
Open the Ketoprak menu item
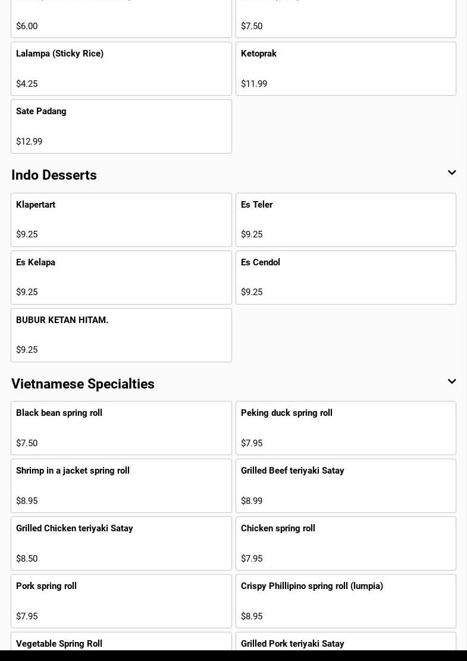346,68
